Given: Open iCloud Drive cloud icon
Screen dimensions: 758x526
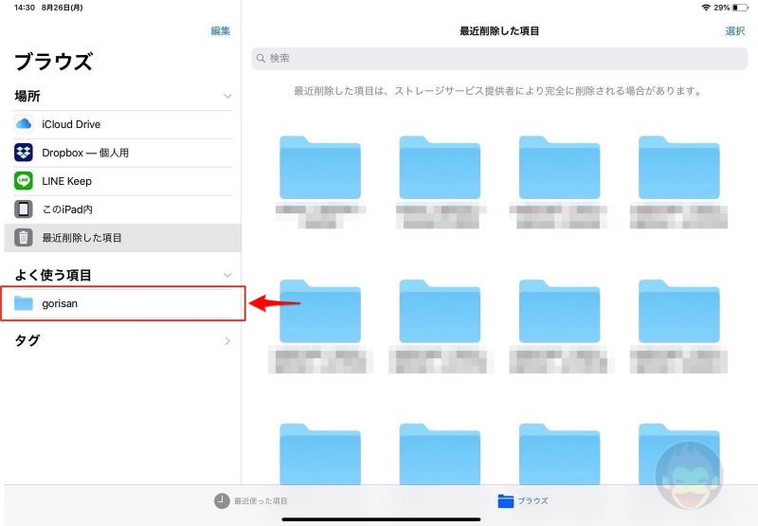Looking at the screenshot, I should 23,124.
